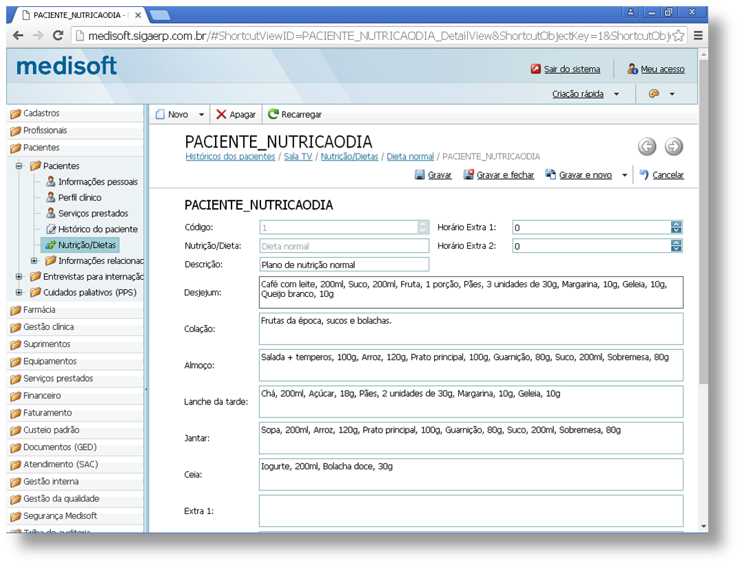Open the Segurança Medisoft menu section
Image resolution: width=742 pixels, height=567 pixels.
(76, 515)
